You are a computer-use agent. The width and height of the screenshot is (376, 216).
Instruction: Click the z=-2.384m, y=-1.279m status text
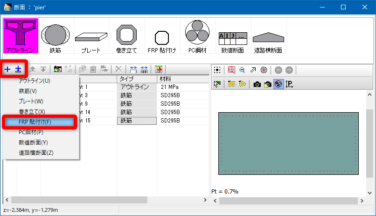pyautogui.click(x=31, y=210)
